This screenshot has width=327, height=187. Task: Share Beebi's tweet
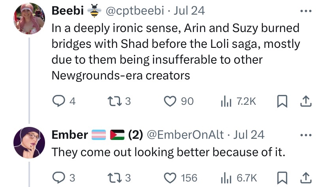tap(306, 102)
